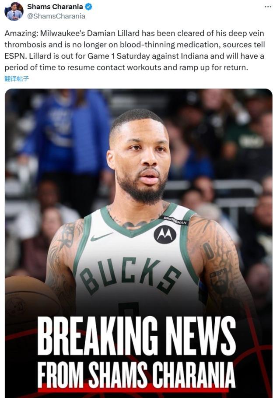Click the Motorola logo on the jersey

pos(165,235)
